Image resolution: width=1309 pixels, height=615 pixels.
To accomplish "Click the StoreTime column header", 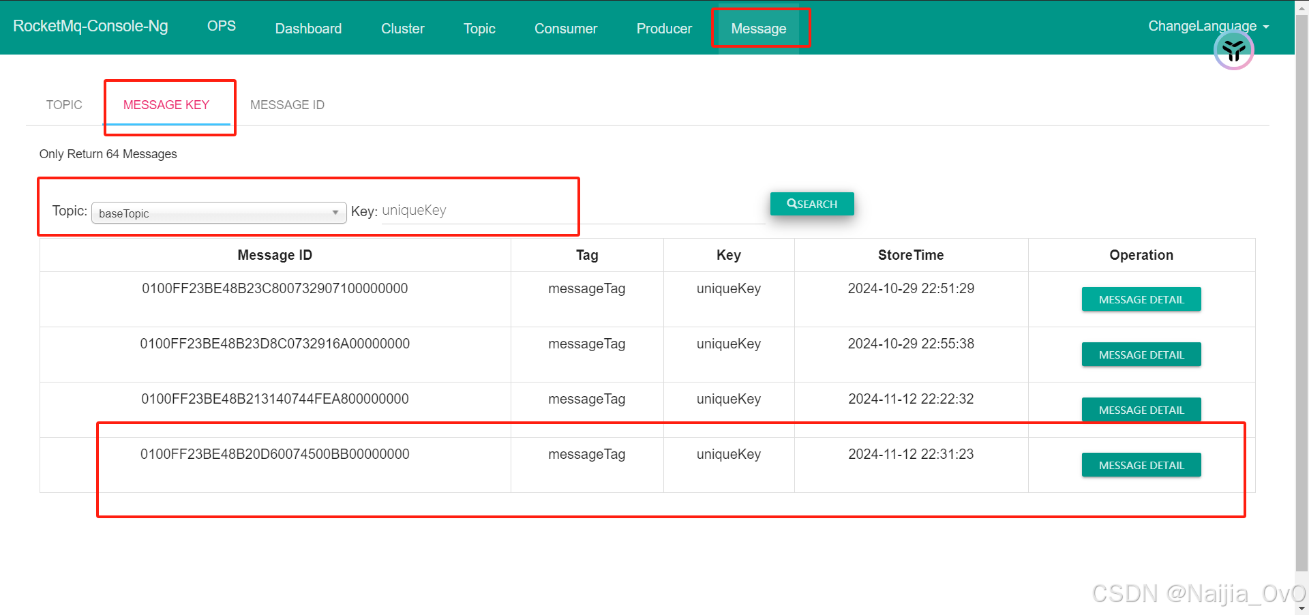I will [911, 255].
